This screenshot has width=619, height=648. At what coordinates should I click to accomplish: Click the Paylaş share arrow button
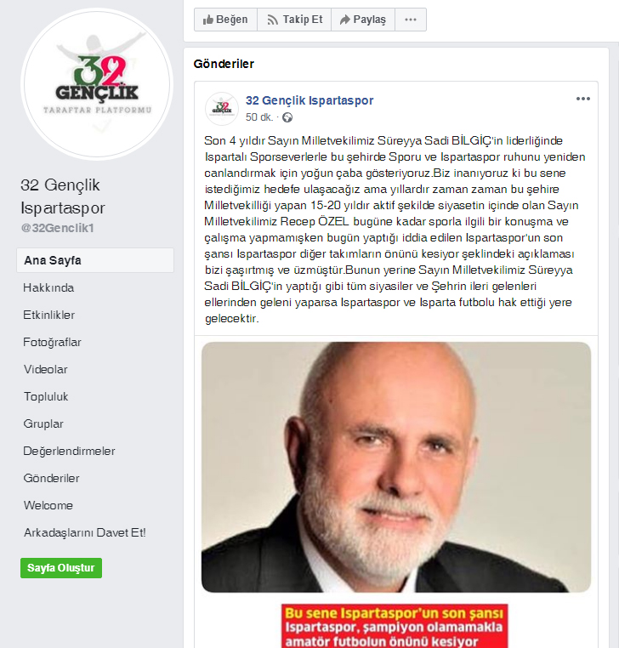pyautogui.click(x=363, y=20)
